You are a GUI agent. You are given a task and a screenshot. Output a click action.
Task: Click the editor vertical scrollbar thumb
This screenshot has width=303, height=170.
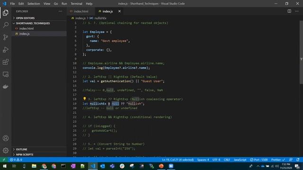tap(301, 52)
